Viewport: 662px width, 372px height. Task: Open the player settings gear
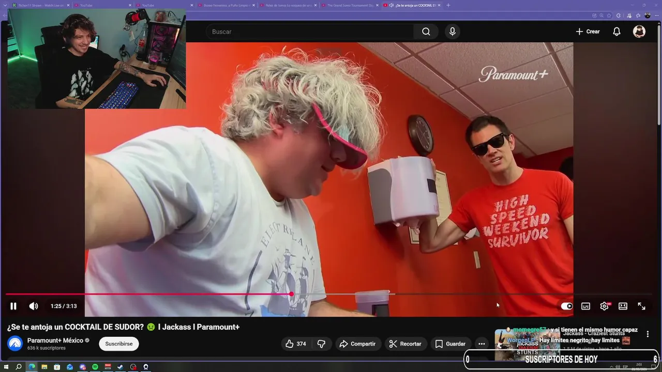pos(604,306)
